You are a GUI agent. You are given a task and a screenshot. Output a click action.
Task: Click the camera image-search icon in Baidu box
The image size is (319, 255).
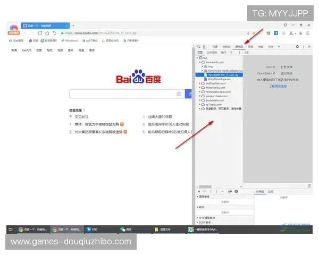[x=179, y=93]
